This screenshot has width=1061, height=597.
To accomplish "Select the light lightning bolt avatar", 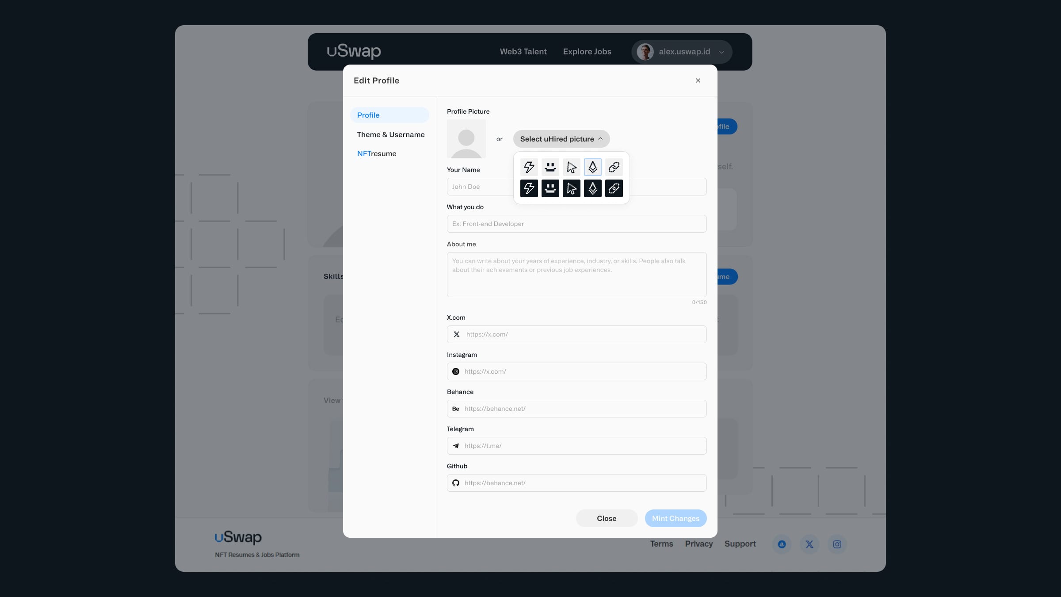I will click(529, 167).
